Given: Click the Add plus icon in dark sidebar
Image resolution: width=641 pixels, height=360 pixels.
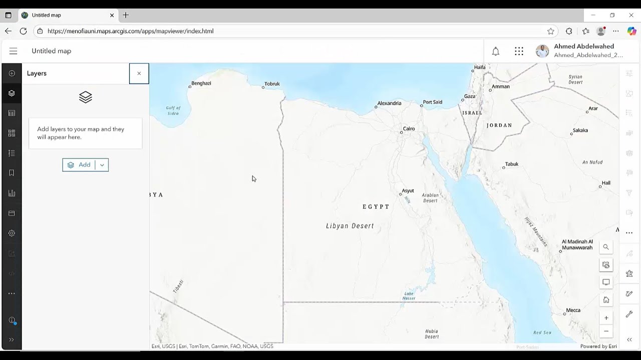Looking at the screenshot, I should tap(12, 73).
